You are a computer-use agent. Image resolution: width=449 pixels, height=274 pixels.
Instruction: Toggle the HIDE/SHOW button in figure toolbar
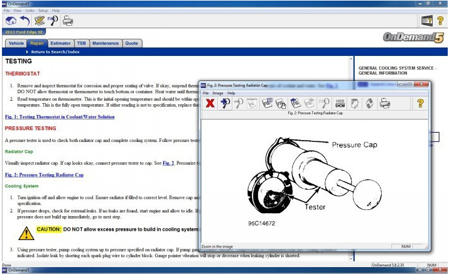tap(340, 104)
